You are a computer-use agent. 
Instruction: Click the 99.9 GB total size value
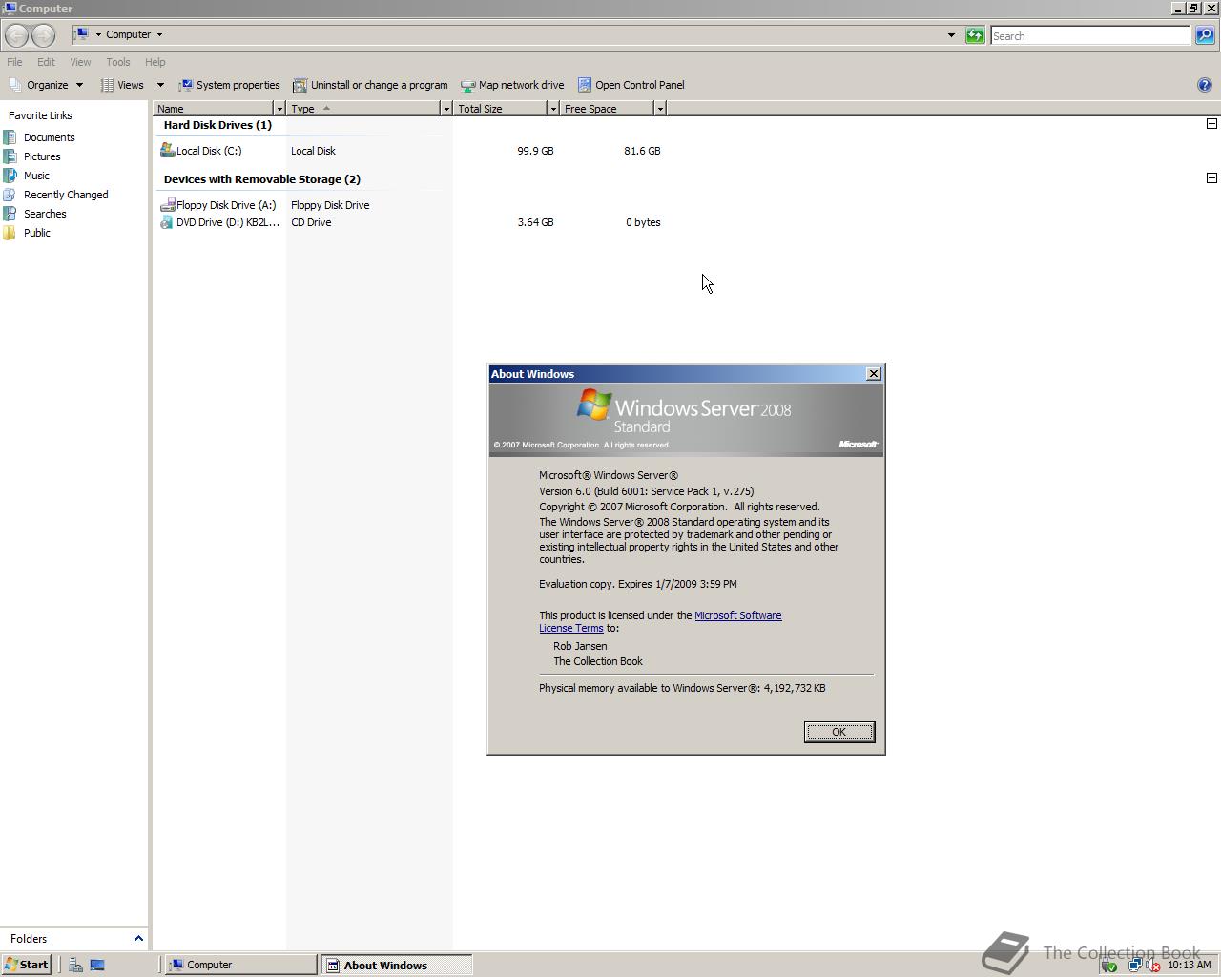535,151
